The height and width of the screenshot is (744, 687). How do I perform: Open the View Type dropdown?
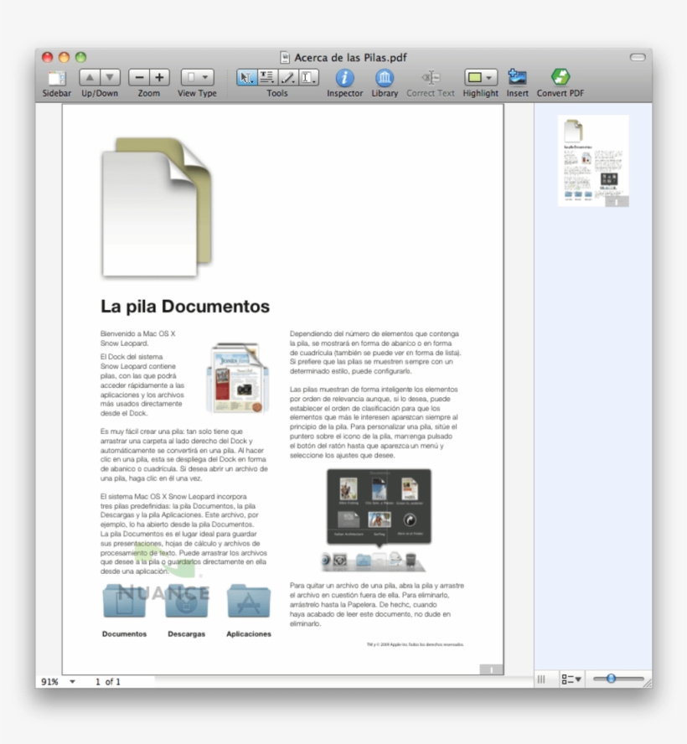198,76
